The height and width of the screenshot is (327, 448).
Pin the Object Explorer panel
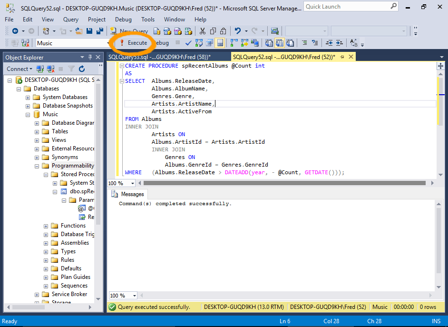89,57
